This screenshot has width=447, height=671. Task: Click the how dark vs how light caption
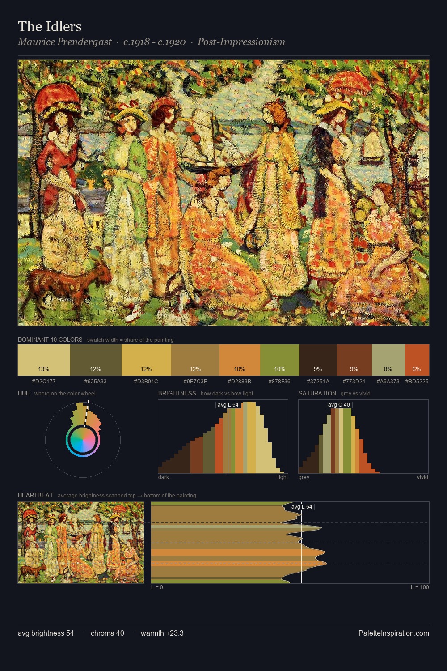point(227,394)
